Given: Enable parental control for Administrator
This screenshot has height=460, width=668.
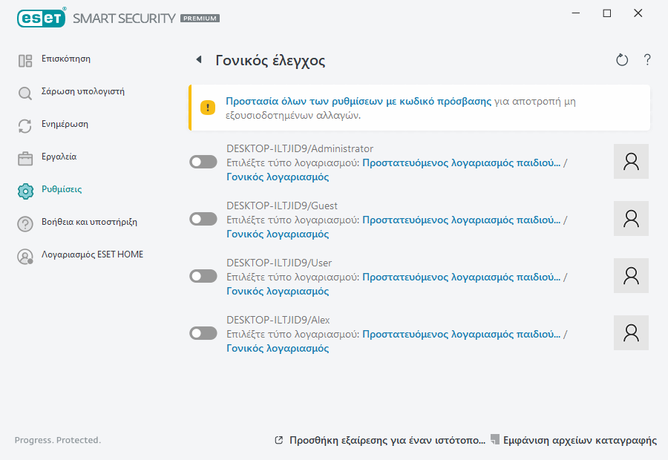Looking at the screenshot, I should tap(203, 162).
